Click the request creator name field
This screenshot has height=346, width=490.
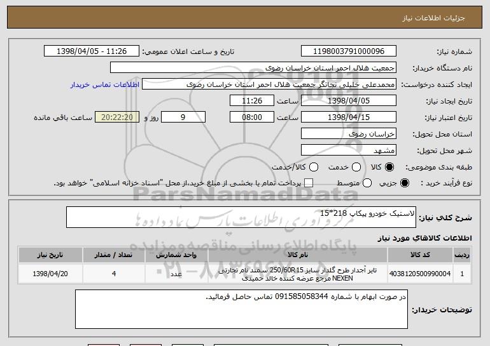tap(269, 84)
